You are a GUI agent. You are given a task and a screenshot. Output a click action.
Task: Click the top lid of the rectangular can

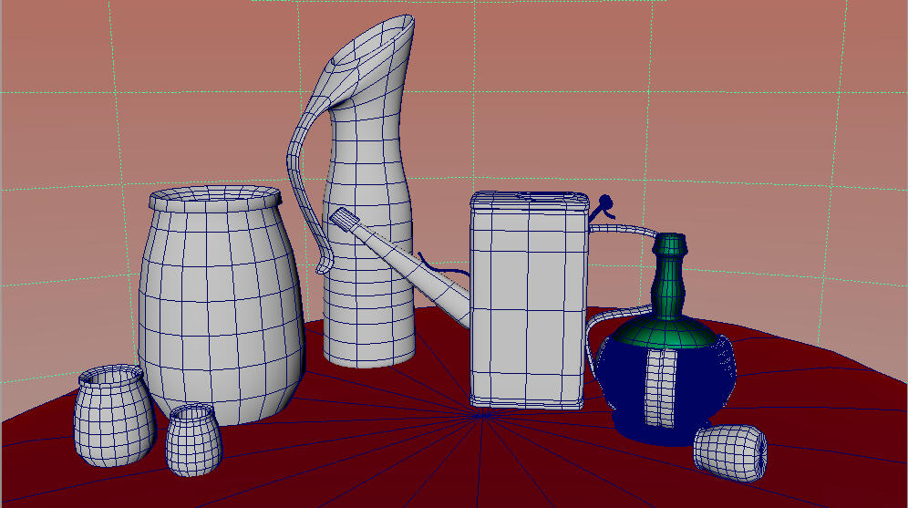[529, 198]
